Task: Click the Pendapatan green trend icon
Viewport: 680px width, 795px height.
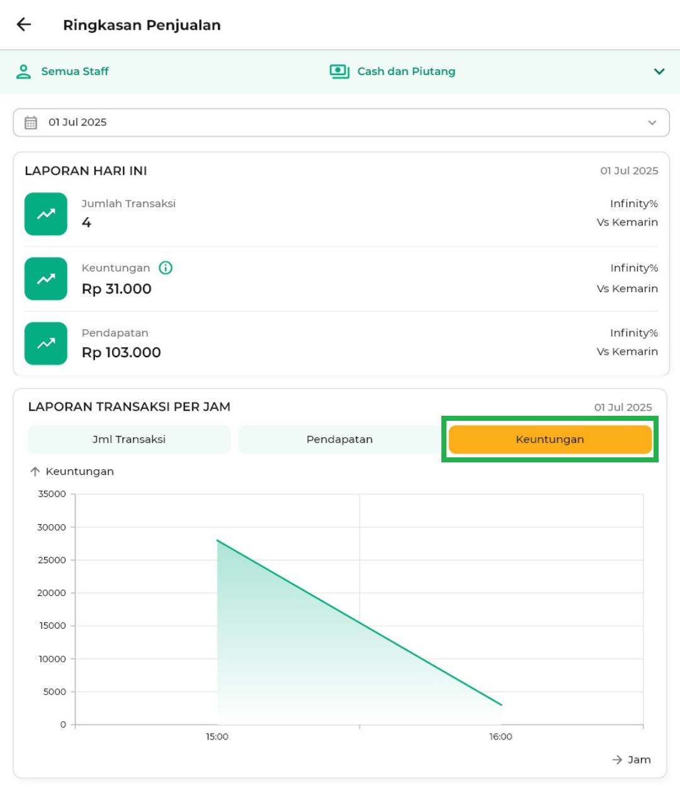Action: click(46, 343)
